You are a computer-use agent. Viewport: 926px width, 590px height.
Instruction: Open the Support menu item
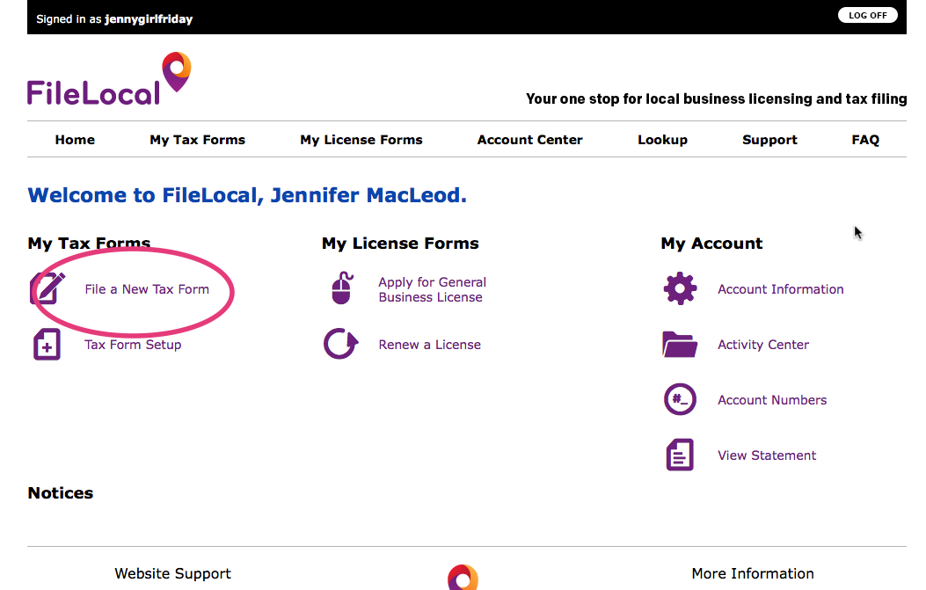[x=769, y=140]
